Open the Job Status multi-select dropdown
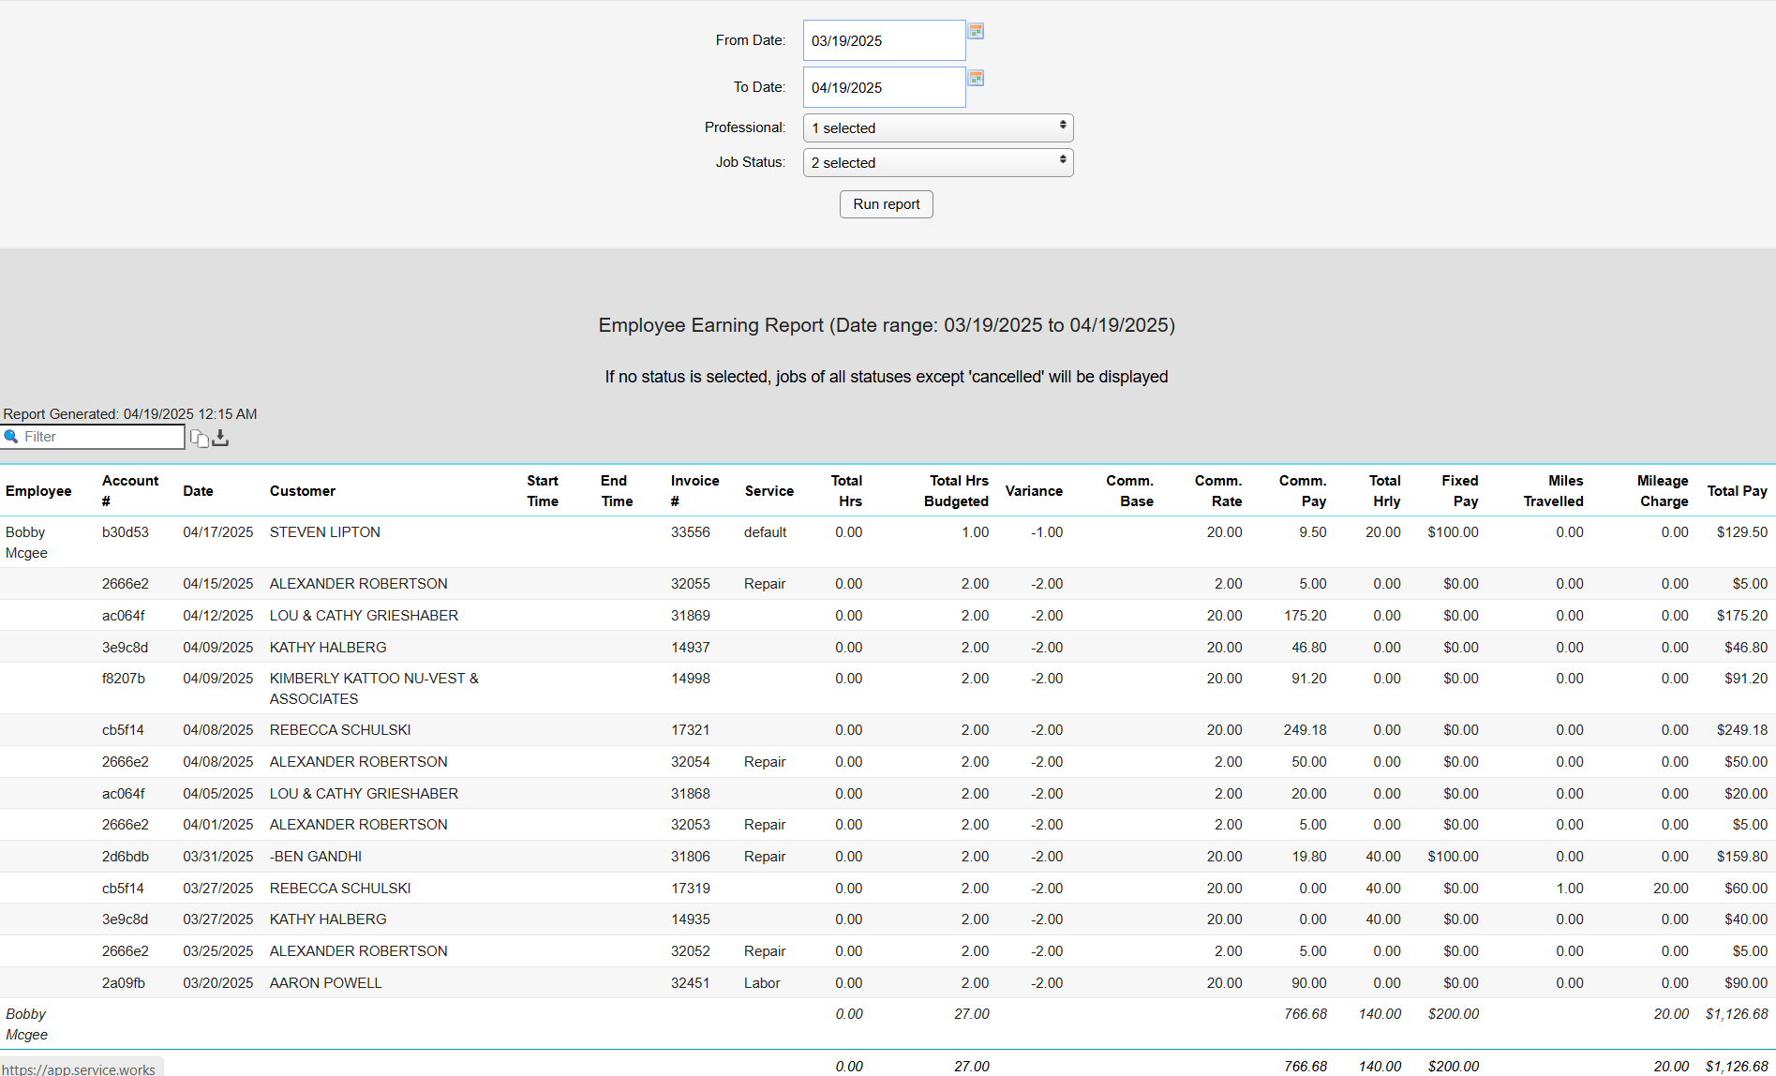This screenshot has width=1776, height=1076. 938,162
